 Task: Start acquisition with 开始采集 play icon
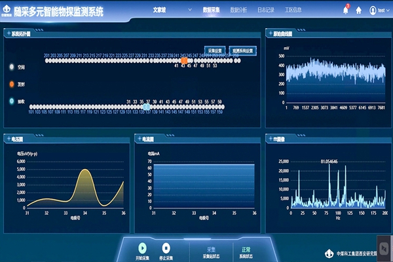point(142,248)
